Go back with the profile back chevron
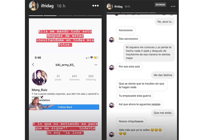The width and height of the screenshot is (210, 140). pyautogui.click(x=33, y=65)
